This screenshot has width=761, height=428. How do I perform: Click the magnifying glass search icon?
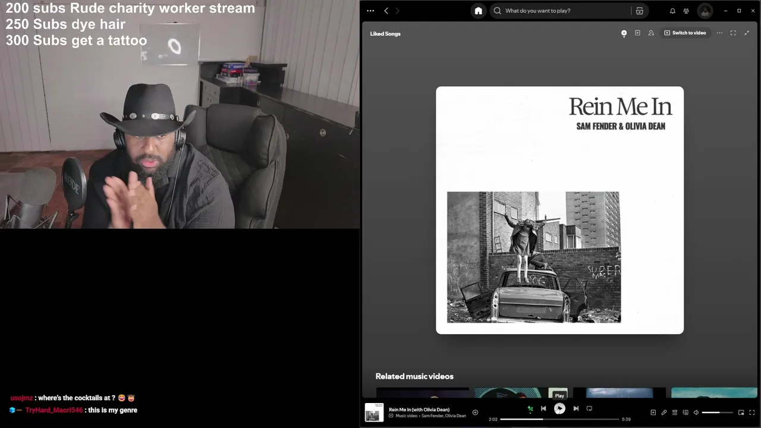(x=498, y=11)
